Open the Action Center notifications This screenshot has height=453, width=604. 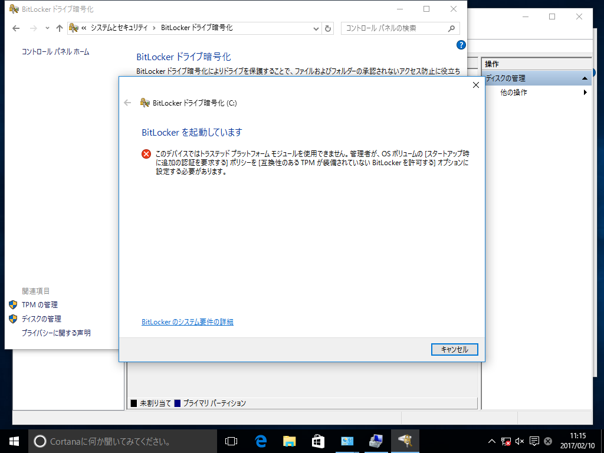coord(534,441)
